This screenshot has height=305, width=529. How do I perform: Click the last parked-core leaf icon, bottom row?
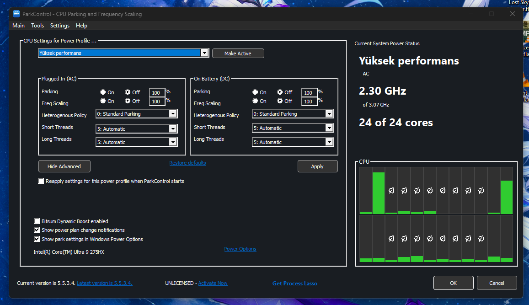481,239
